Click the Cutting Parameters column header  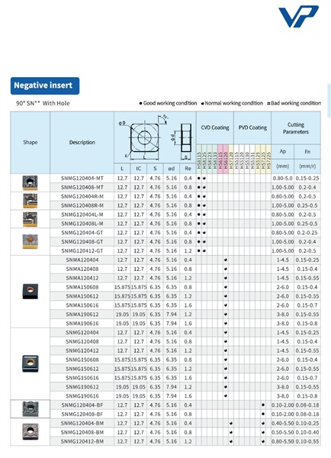(x=296, y=128)
